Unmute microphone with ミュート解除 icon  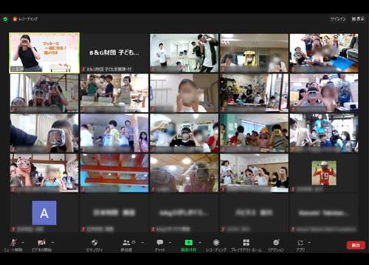pyautogui.click(x=13, y=243)
